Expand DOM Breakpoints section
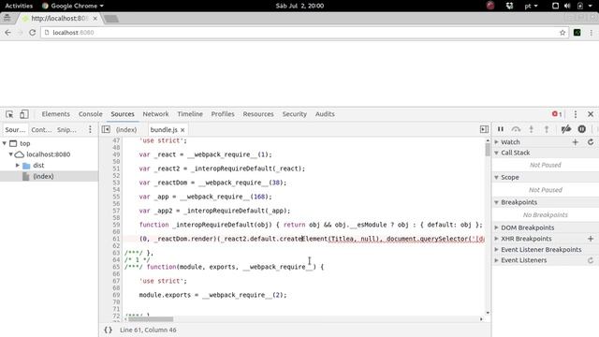The image size is (599, 337). tap(497, 227)
